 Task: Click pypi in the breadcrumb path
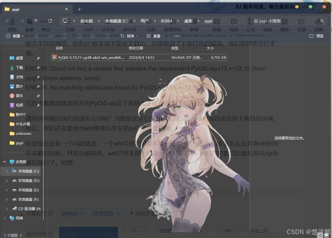[208, 21]
